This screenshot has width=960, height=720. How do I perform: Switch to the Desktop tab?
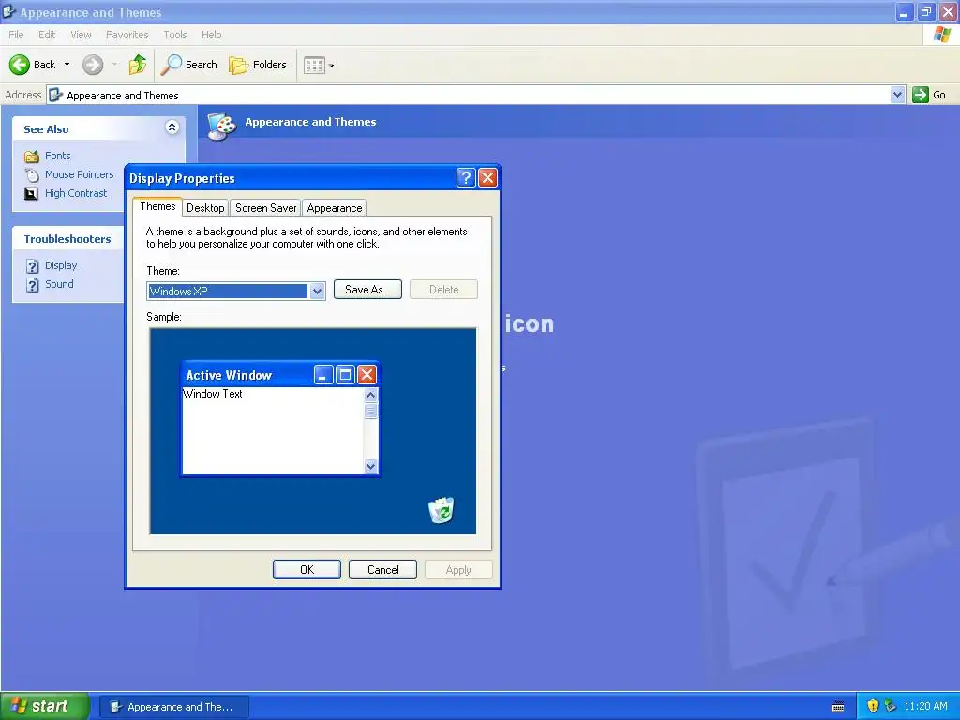[x=205, y=208]
